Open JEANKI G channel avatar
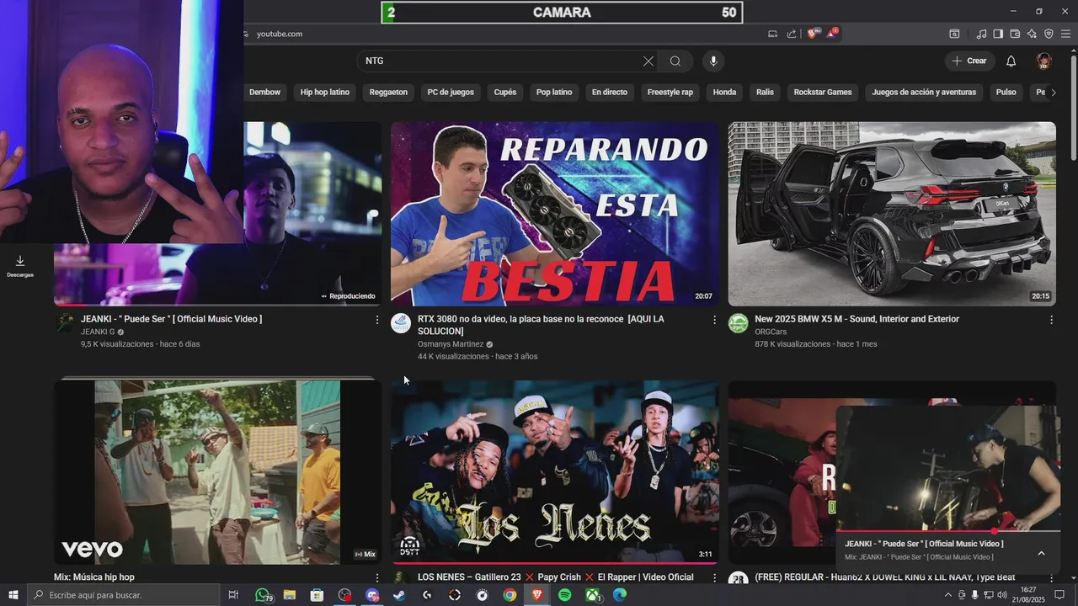This screenshot has width=1078, height=606. pos(65,324)
